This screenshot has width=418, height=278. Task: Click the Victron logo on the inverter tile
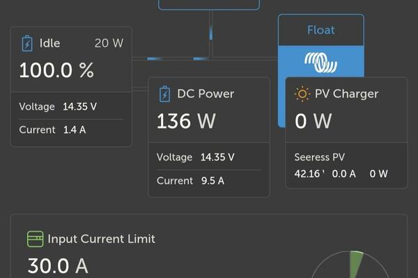pyautogui.click(x=320, y=63)
